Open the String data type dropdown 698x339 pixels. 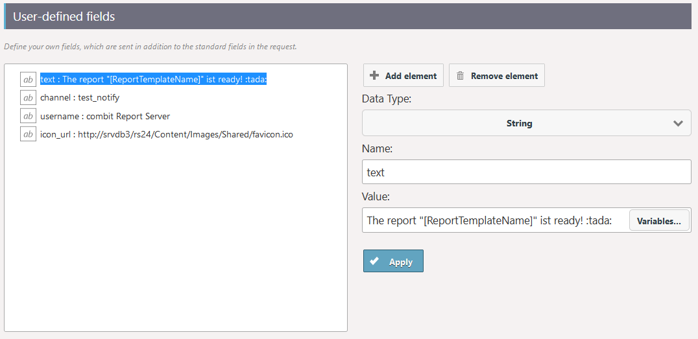click(x=527, y=123)
